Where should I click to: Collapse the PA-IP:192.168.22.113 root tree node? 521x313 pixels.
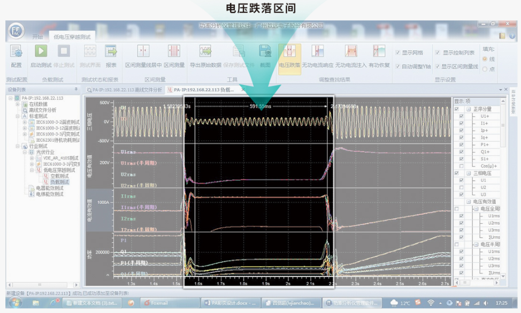click(x=10, y=98)
